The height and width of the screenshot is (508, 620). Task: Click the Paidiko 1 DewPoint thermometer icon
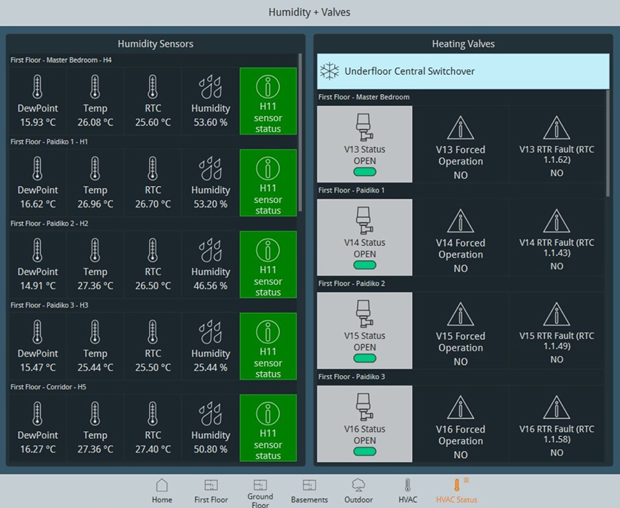[38, 169]
